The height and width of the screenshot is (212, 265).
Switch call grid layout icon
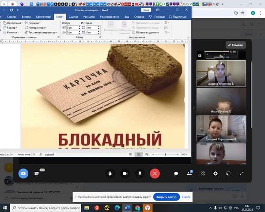click(202, 174)
